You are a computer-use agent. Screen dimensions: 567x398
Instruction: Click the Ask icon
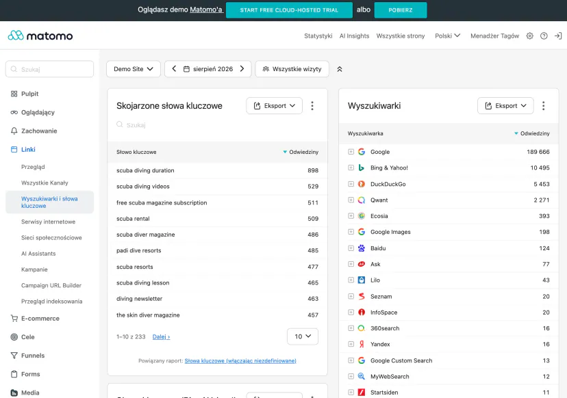(x=362, y=264)
